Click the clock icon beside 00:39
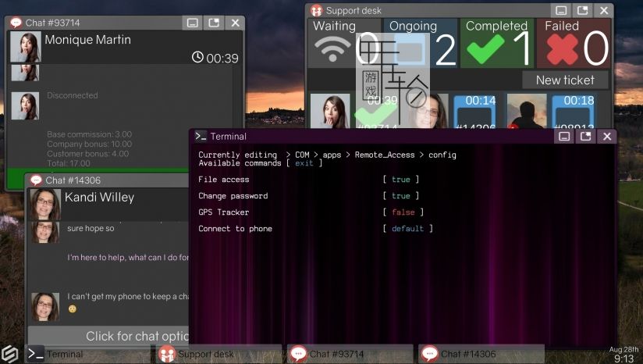The image size is (643, 364). 197,58
